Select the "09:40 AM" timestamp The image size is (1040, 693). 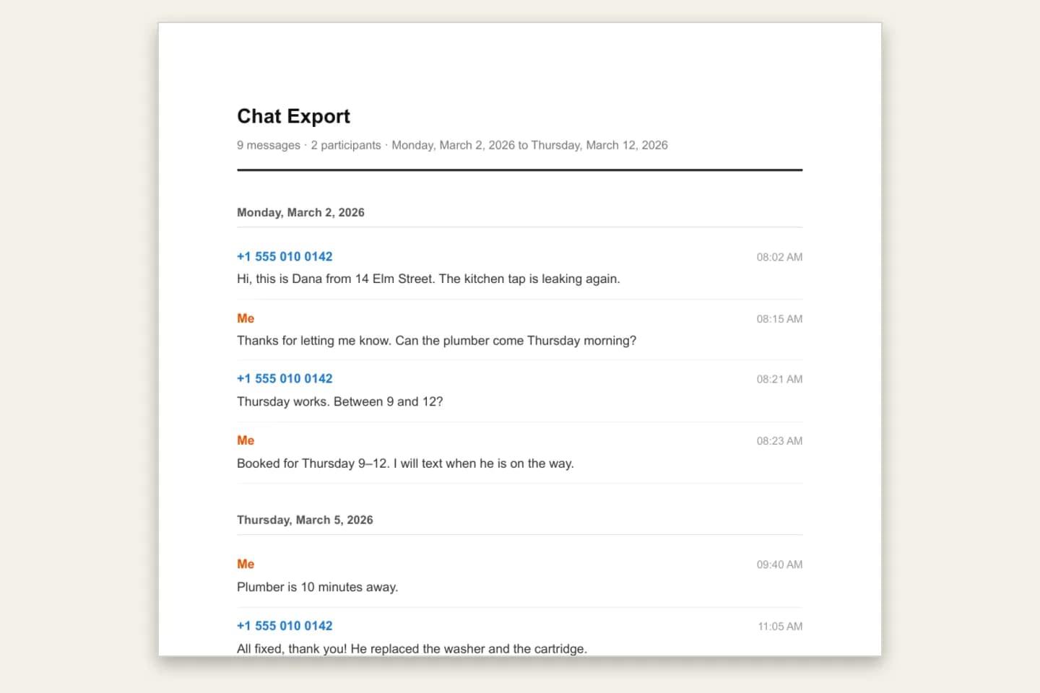pos(779,565)
